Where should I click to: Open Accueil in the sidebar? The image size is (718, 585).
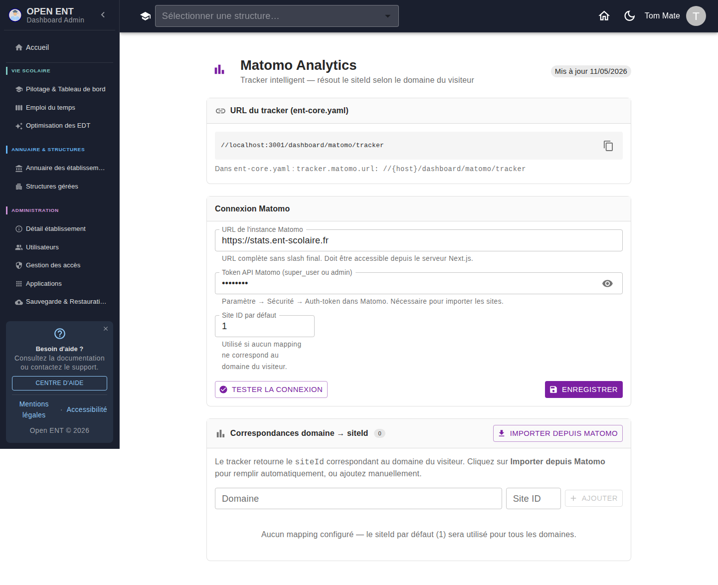tap(60, 47)
